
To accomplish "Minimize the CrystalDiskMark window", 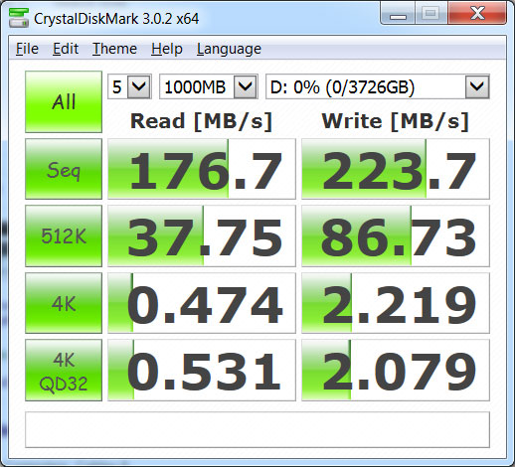I will (x=398, y=14).
